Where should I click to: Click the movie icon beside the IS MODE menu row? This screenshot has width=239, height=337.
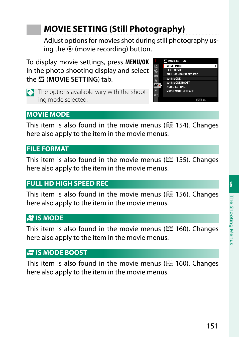[x=168, y=79]
